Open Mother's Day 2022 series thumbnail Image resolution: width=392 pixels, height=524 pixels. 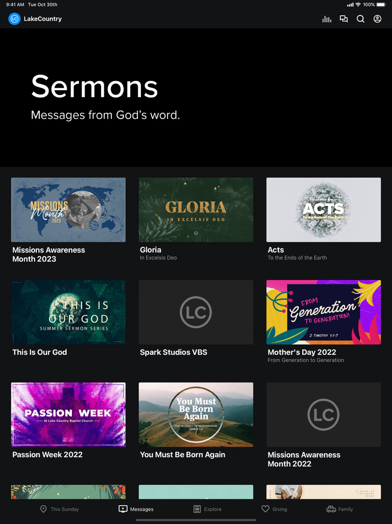(x=324, y=312)
